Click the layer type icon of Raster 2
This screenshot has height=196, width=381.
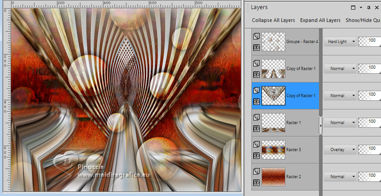[256, 171]
